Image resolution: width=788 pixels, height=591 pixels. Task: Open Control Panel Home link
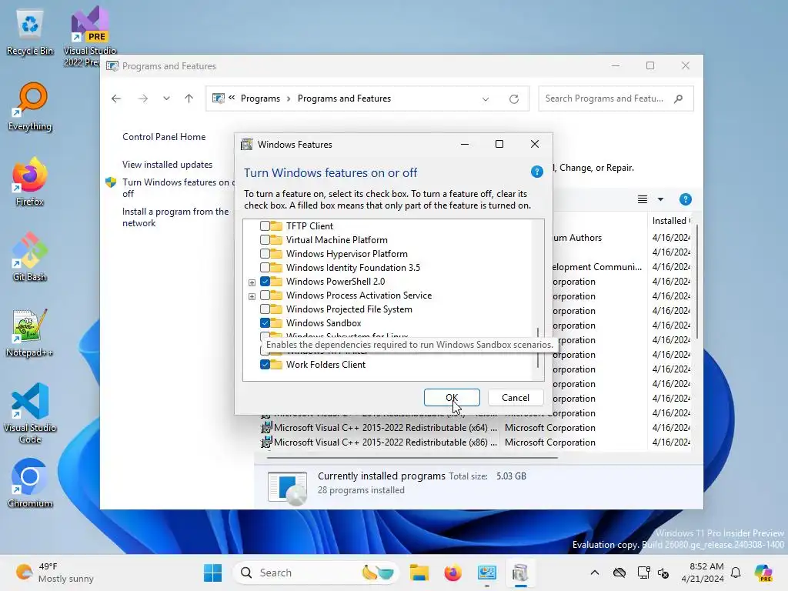164,137
